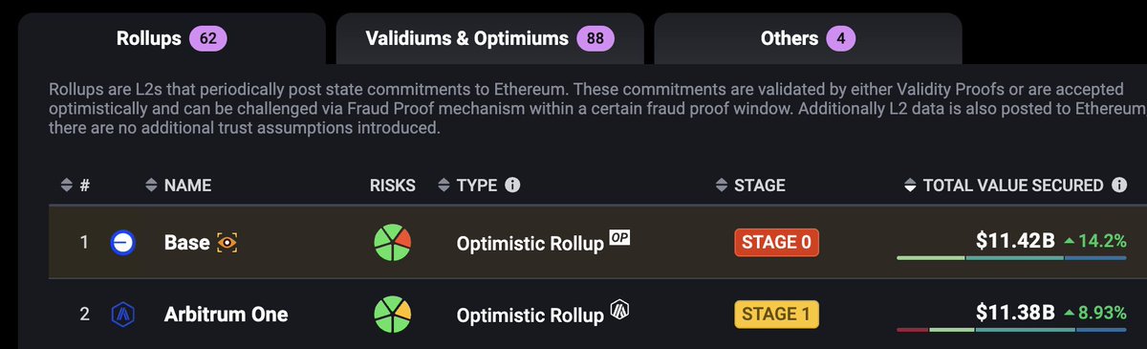Viewport: 1147px width, 349px height.
Task: Open the Base risk pie chart
Action: 392,243
